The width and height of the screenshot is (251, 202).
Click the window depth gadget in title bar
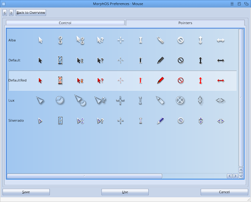246,4
